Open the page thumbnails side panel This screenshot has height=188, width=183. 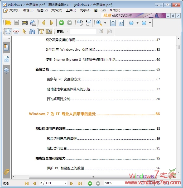point(6,59)
